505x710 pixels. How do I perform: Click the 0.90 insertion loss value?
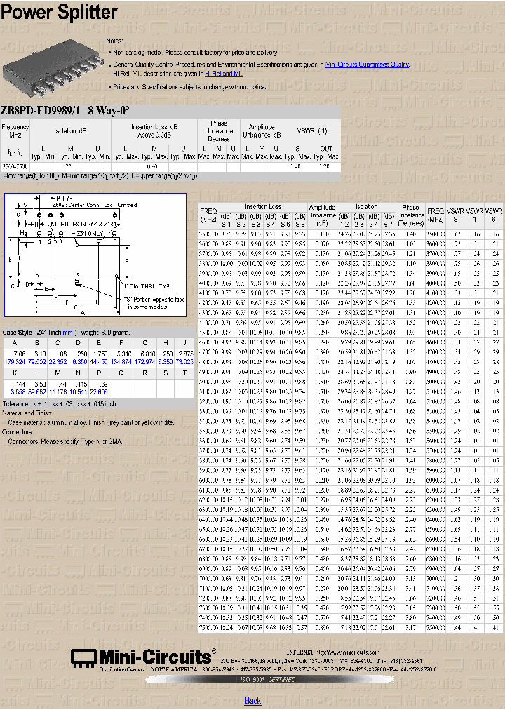152,167
